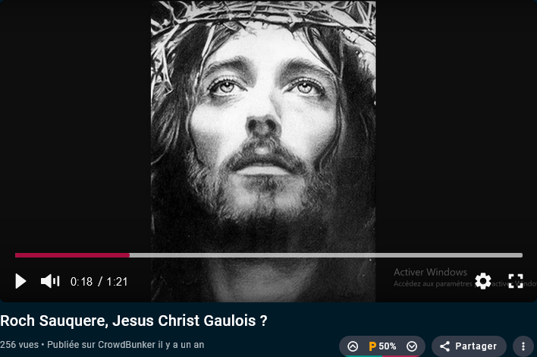The image size is (537, 357).
Task: Click the video frame image
Action: 263,151
